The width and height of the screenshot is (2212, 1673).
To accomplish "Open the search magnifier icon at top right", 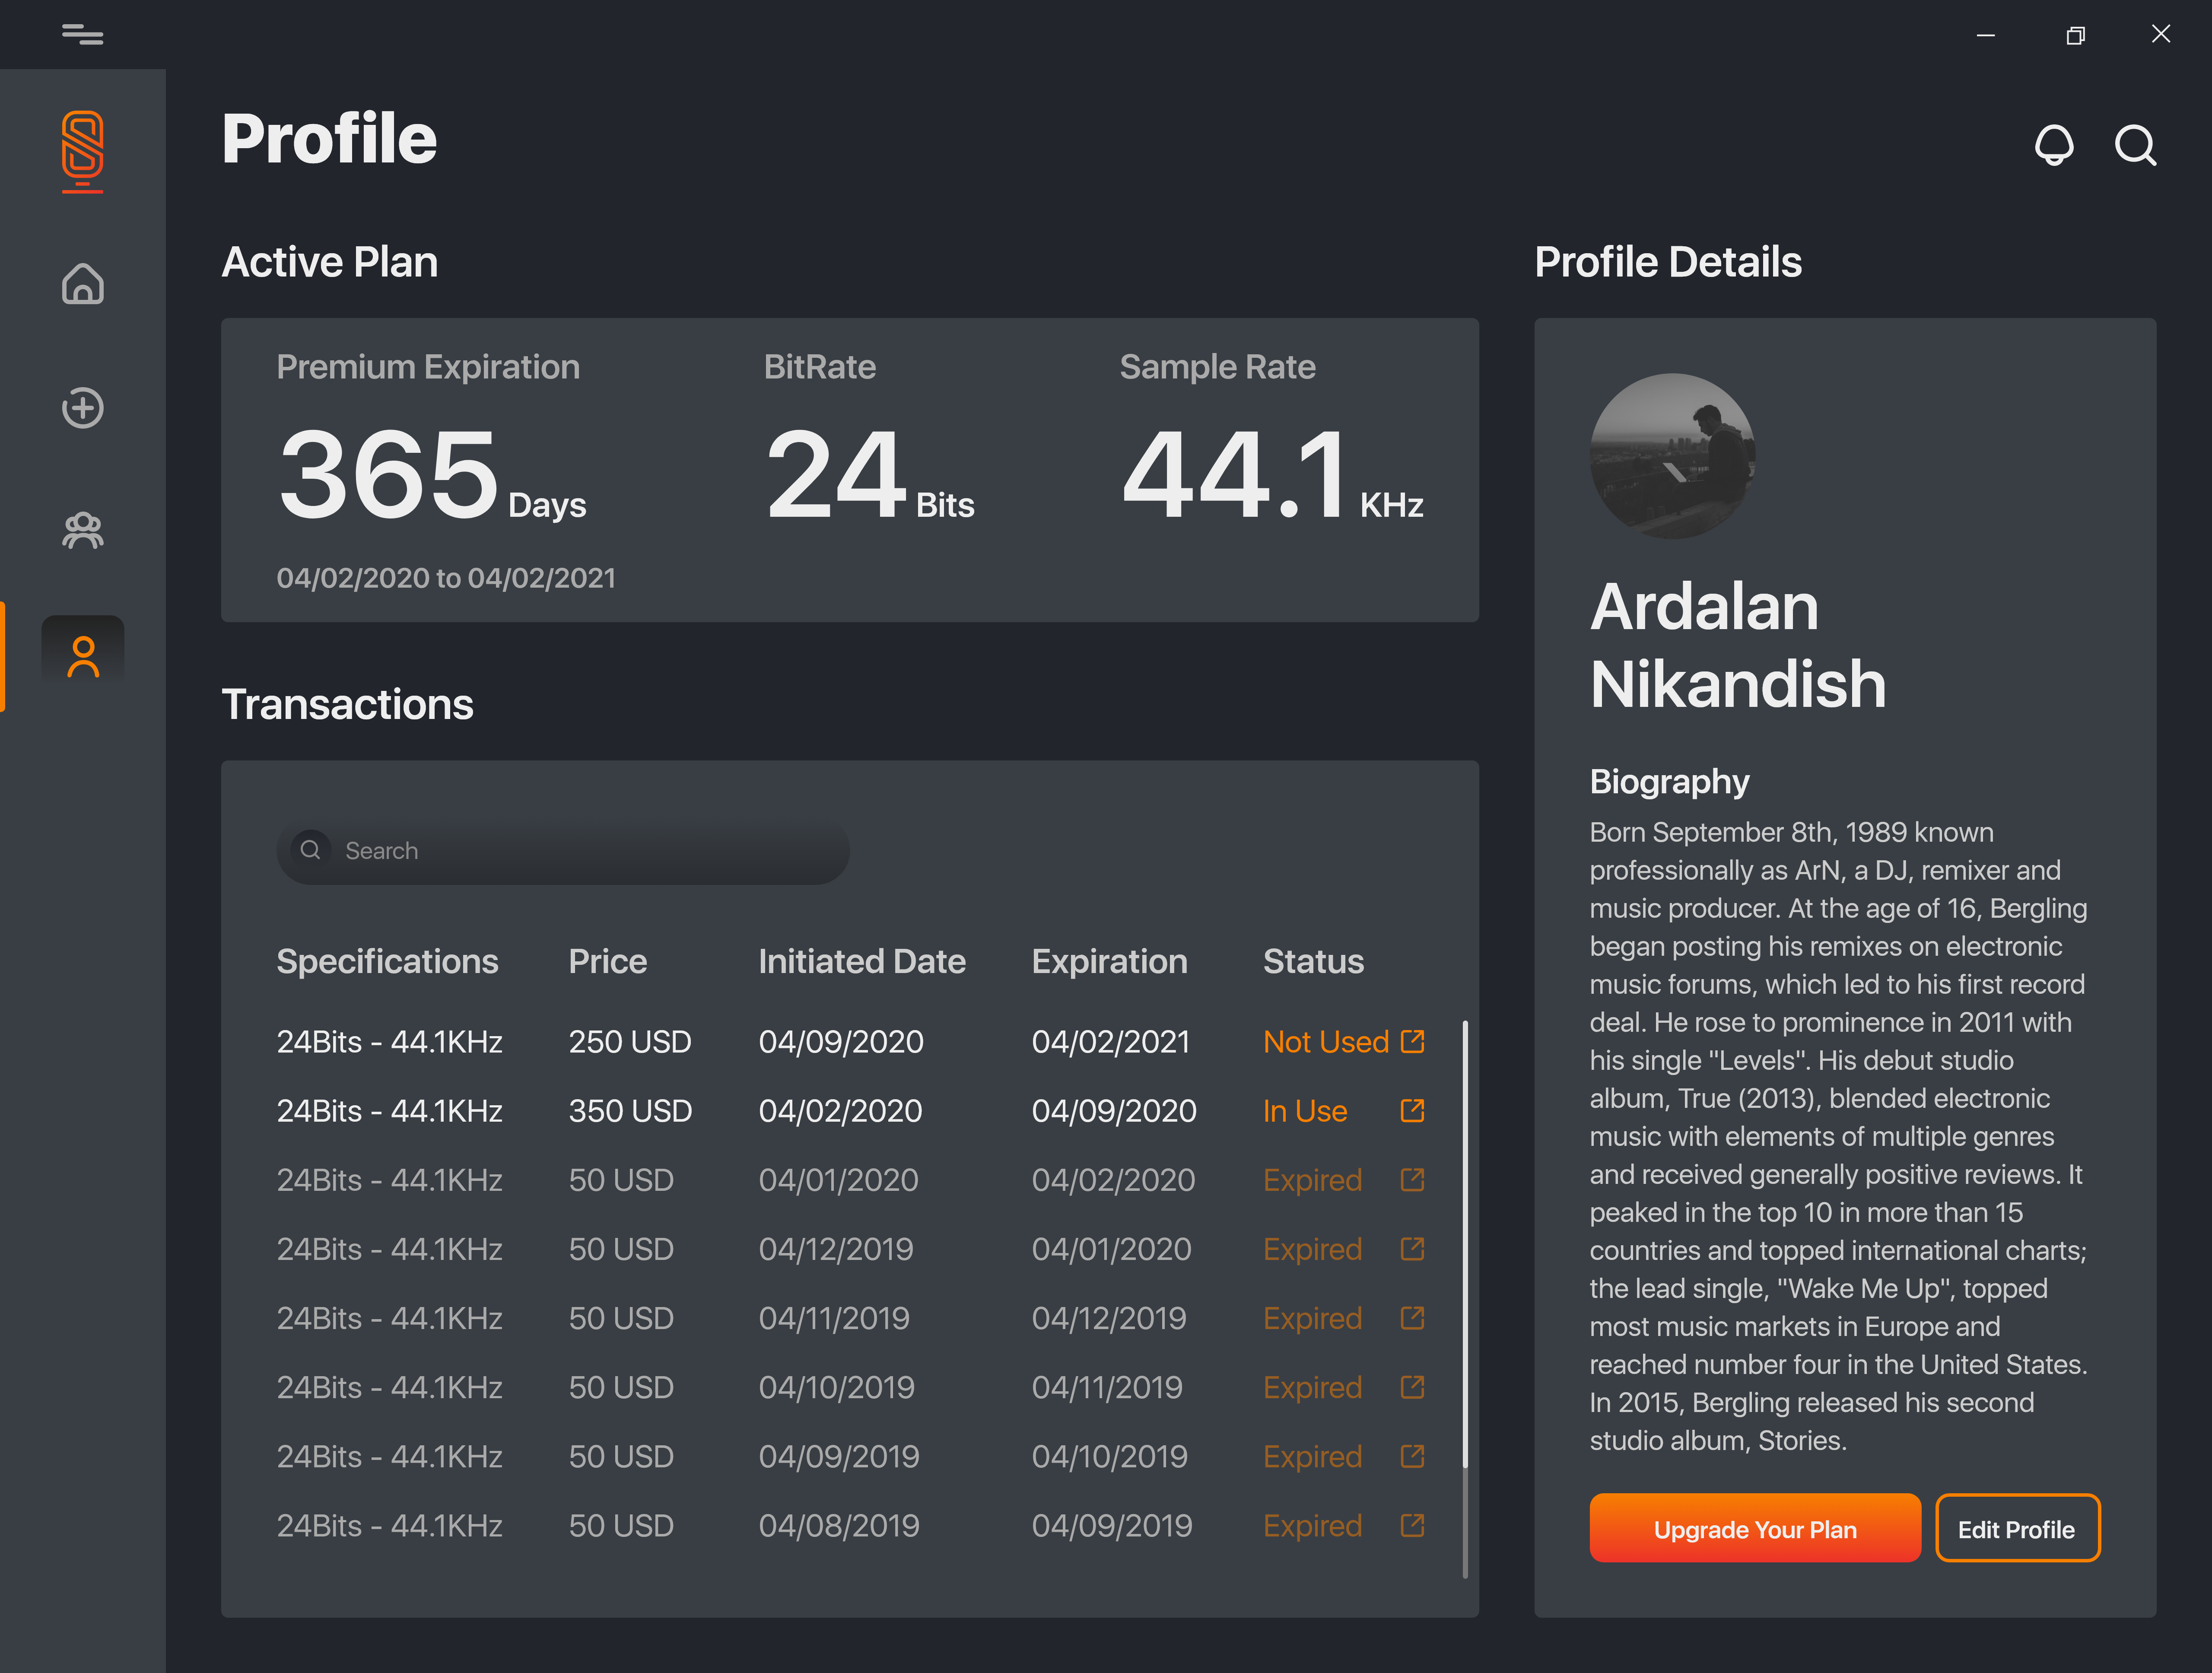I will pyautogui.click(x=2135, y=146).
